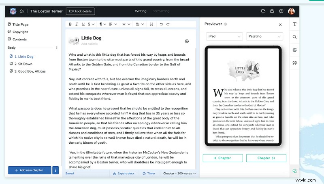Select chapter 3. Good Boy, Atticus

[28, 71]
